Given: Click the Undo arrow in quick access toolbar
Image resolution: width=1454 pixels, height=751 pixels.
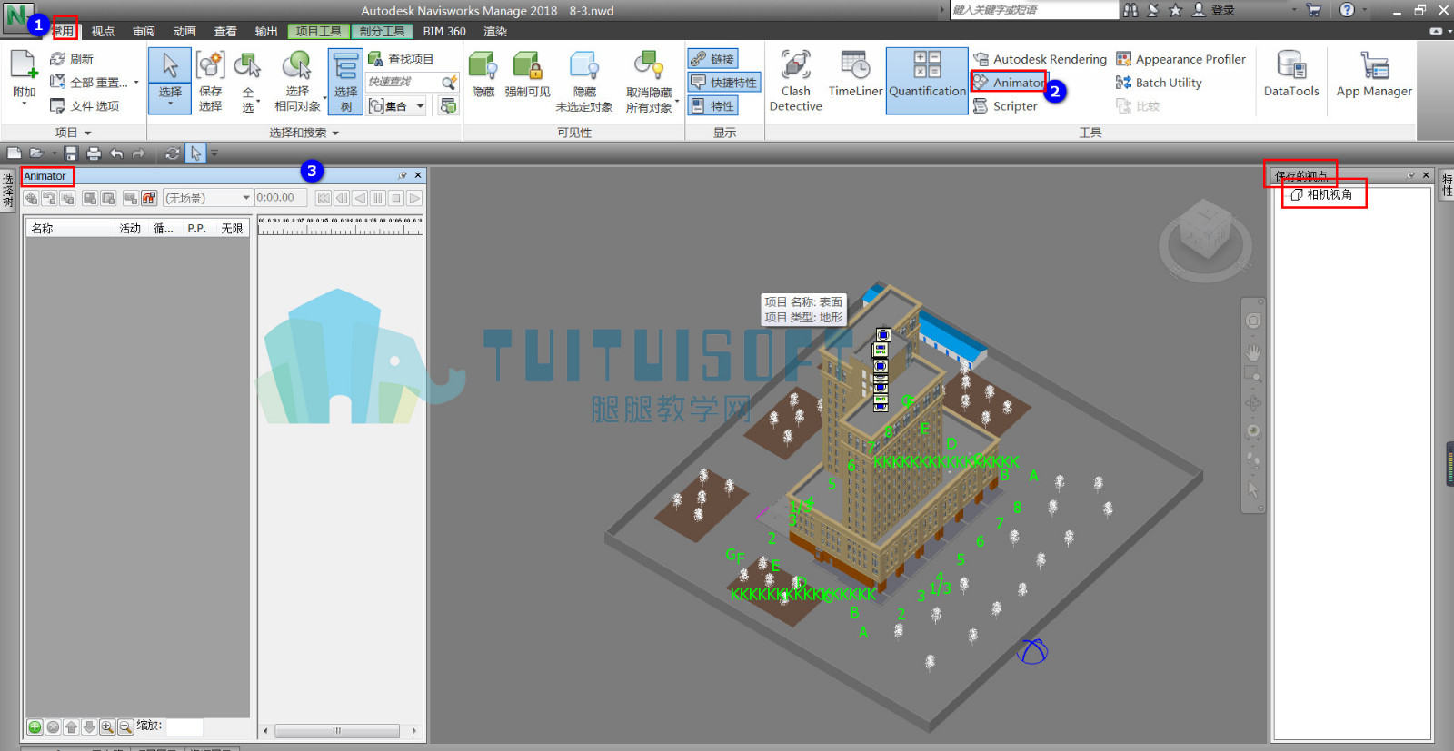Looking at the screenshot, I should pos(115,153).
